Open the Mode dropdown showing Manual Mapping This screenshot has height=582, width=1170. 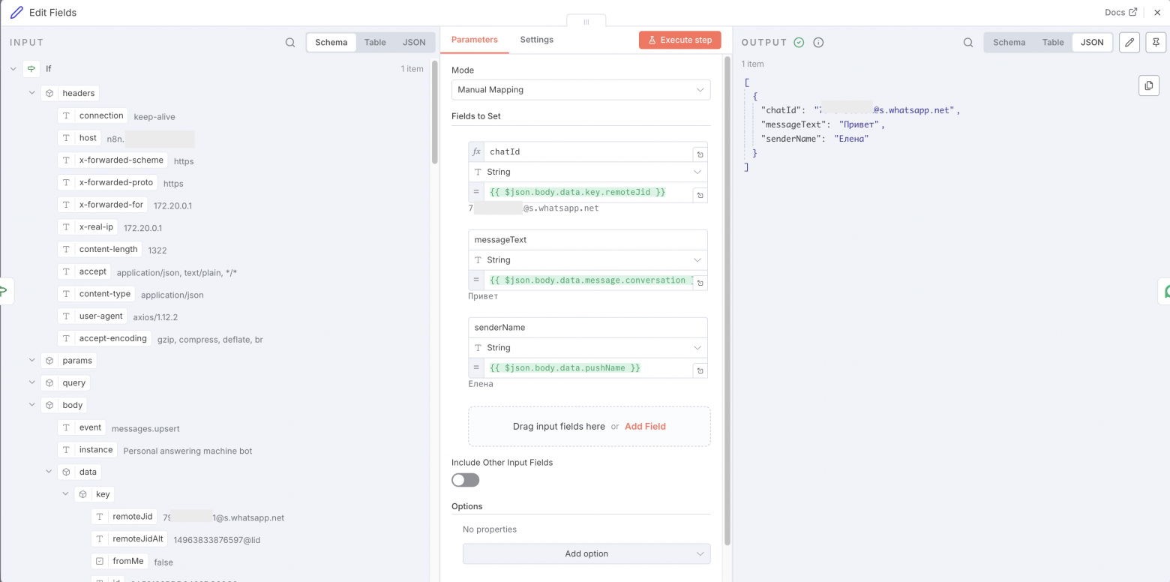[580, 90]
